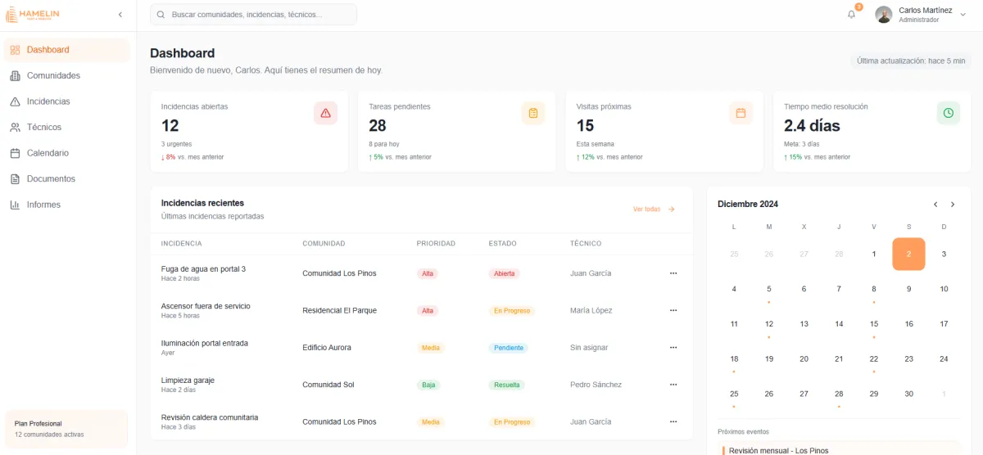Click the Incidencias warning triangle icon
Image resolution: width=983 pixels, height=455 pixels.
(x=15, y=101)
